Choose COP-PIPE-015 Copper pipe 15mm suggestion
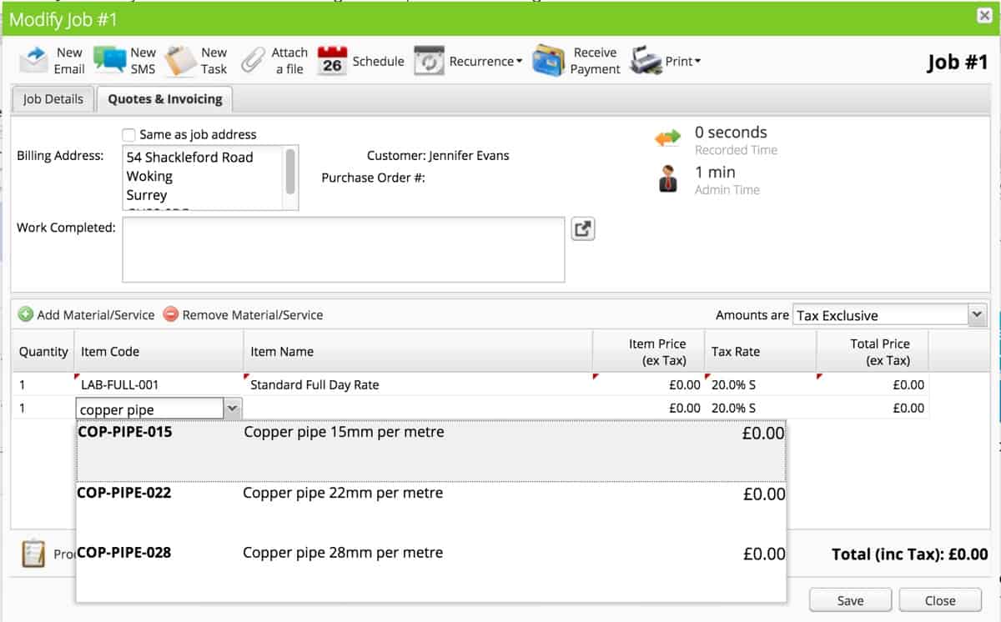 click(430, 451)
